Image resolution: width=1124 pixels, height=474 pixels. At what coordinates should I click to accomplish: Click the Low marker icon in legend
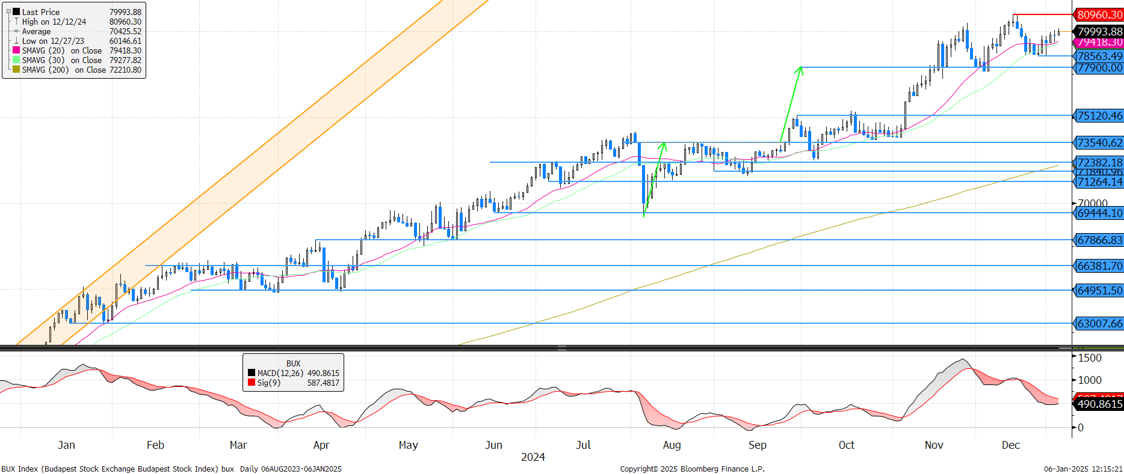(x=16, y=41)
